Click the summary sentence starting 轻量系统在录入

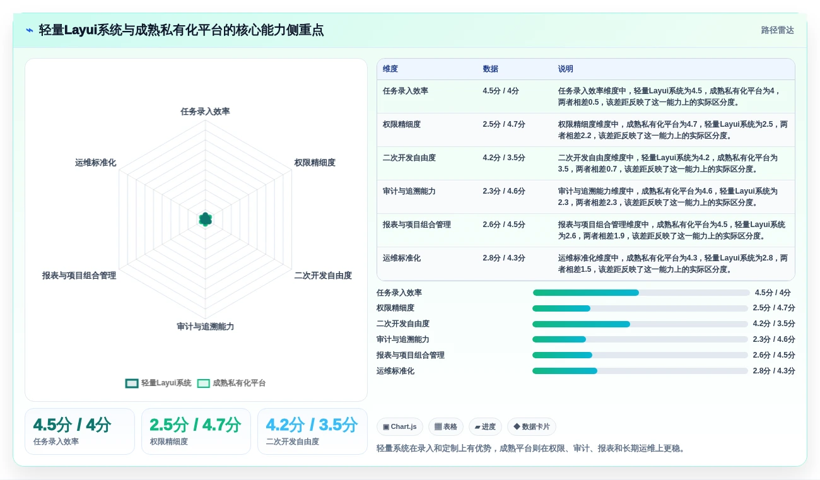(532, 448)
